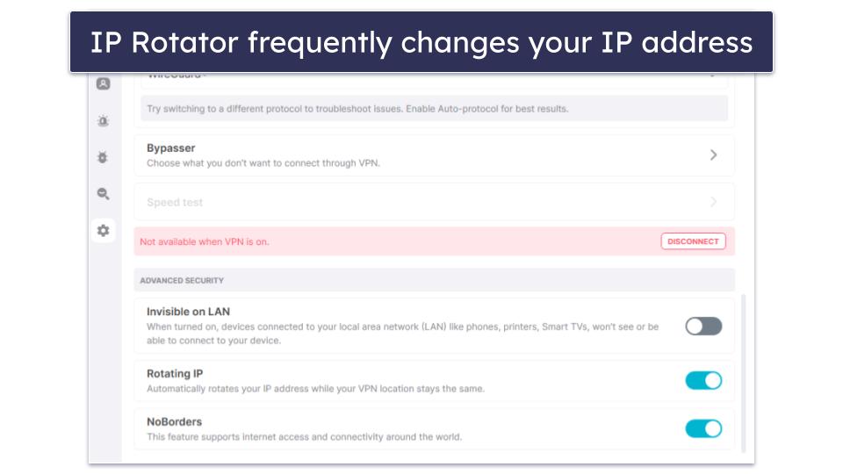Enable the Invisible on LAN toggle

click(x=703, y=327)
